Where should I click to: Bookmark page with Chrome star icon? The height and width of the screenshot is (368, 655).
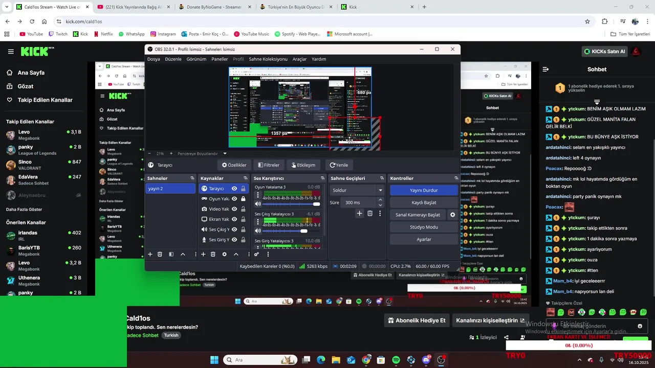(x=587, y=21)
